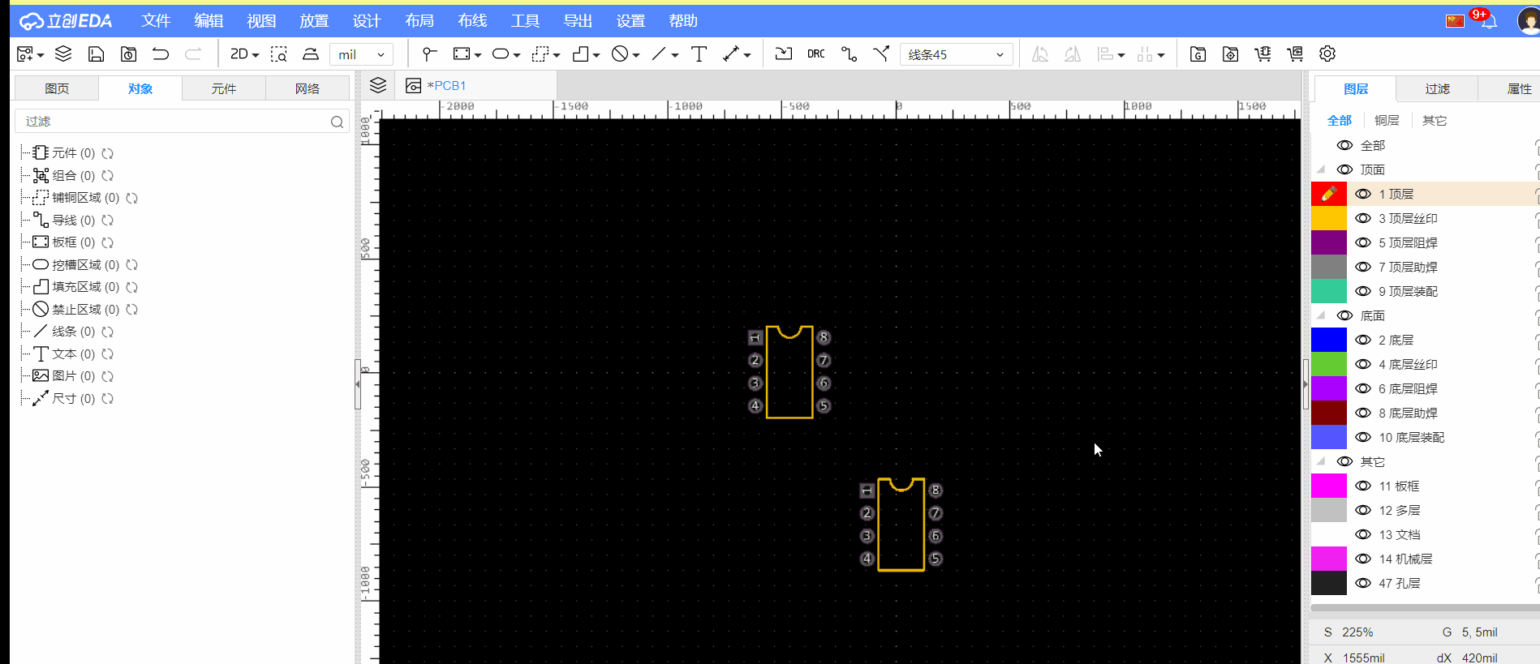Toggle visibility of 全部 layers
1540x664 pixels.
click(x=1344, y=145)
